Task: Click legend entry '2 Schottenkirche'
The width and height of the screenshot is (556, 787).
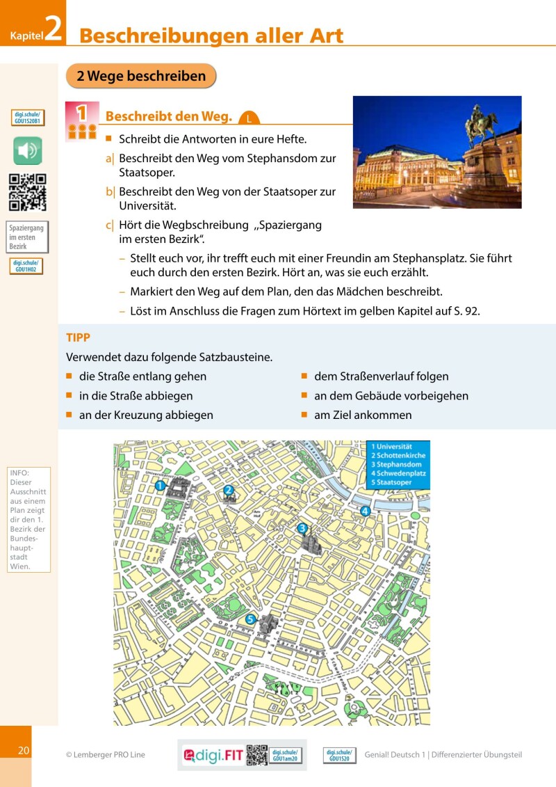Action: [398, 455]
